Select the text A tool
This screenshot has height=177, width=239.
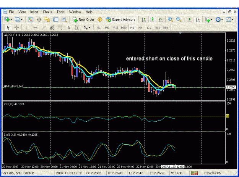[69, 27]
